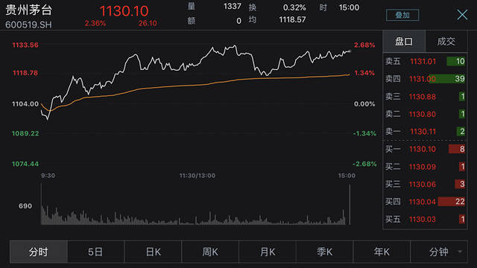Click the 1104.00 baseline price label
The width and height of the screenshot is (477, 268).
coord(25,104)
